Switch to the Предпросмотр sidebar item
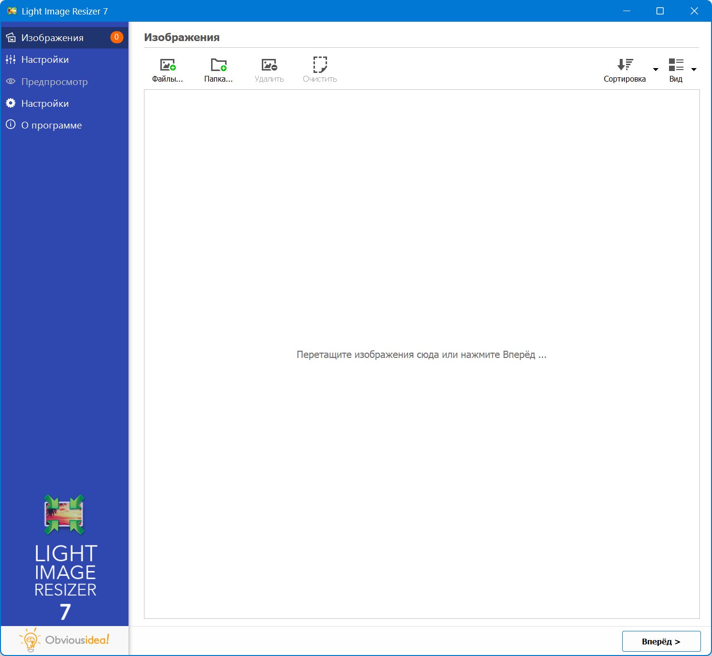 (x=54, y=82)
